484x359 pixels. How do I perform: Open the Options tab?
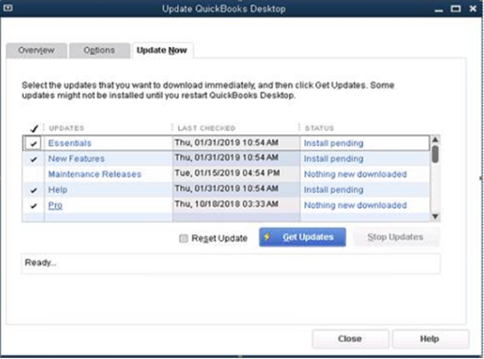[x=99, y=50]
